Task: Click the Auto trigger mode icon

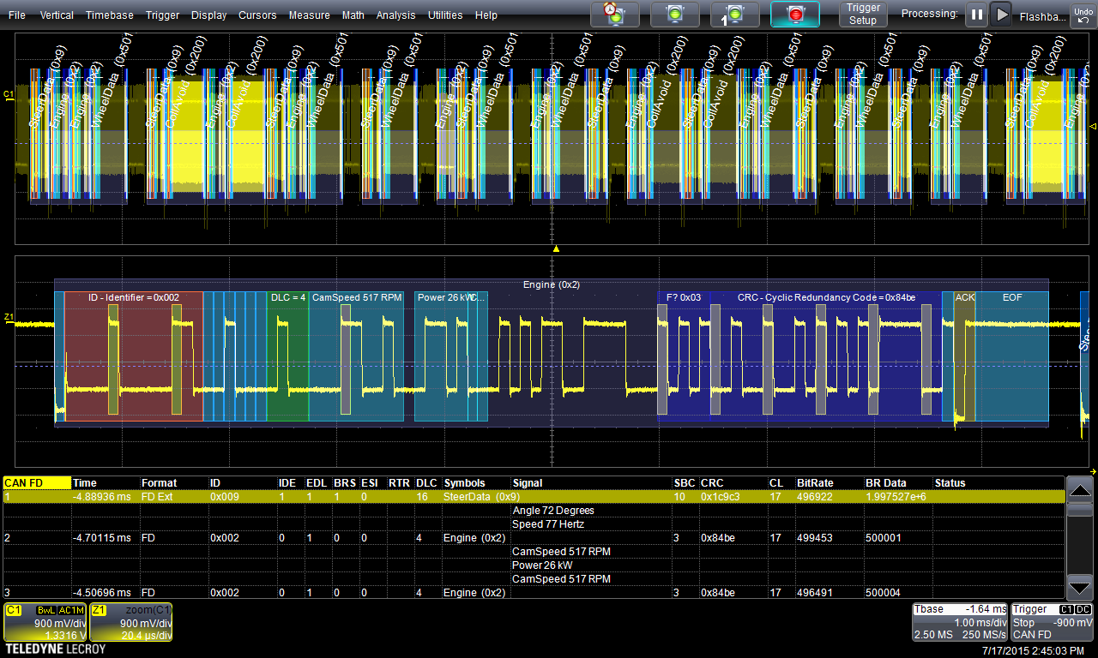Action: 614,15
